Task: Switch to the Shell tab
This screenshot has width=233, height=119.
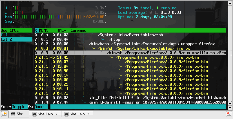Action: click(x=19, y=114)
